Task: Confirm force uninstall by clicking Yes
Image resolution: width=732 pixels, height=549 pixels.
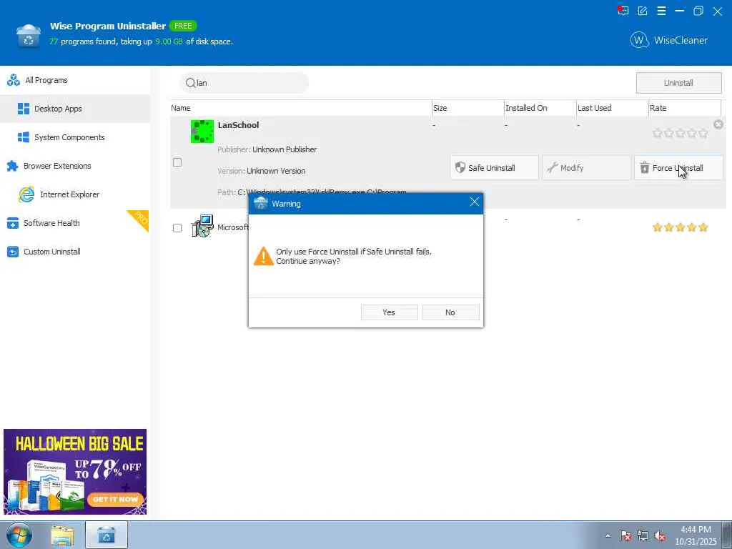Action: click(390, 312)
